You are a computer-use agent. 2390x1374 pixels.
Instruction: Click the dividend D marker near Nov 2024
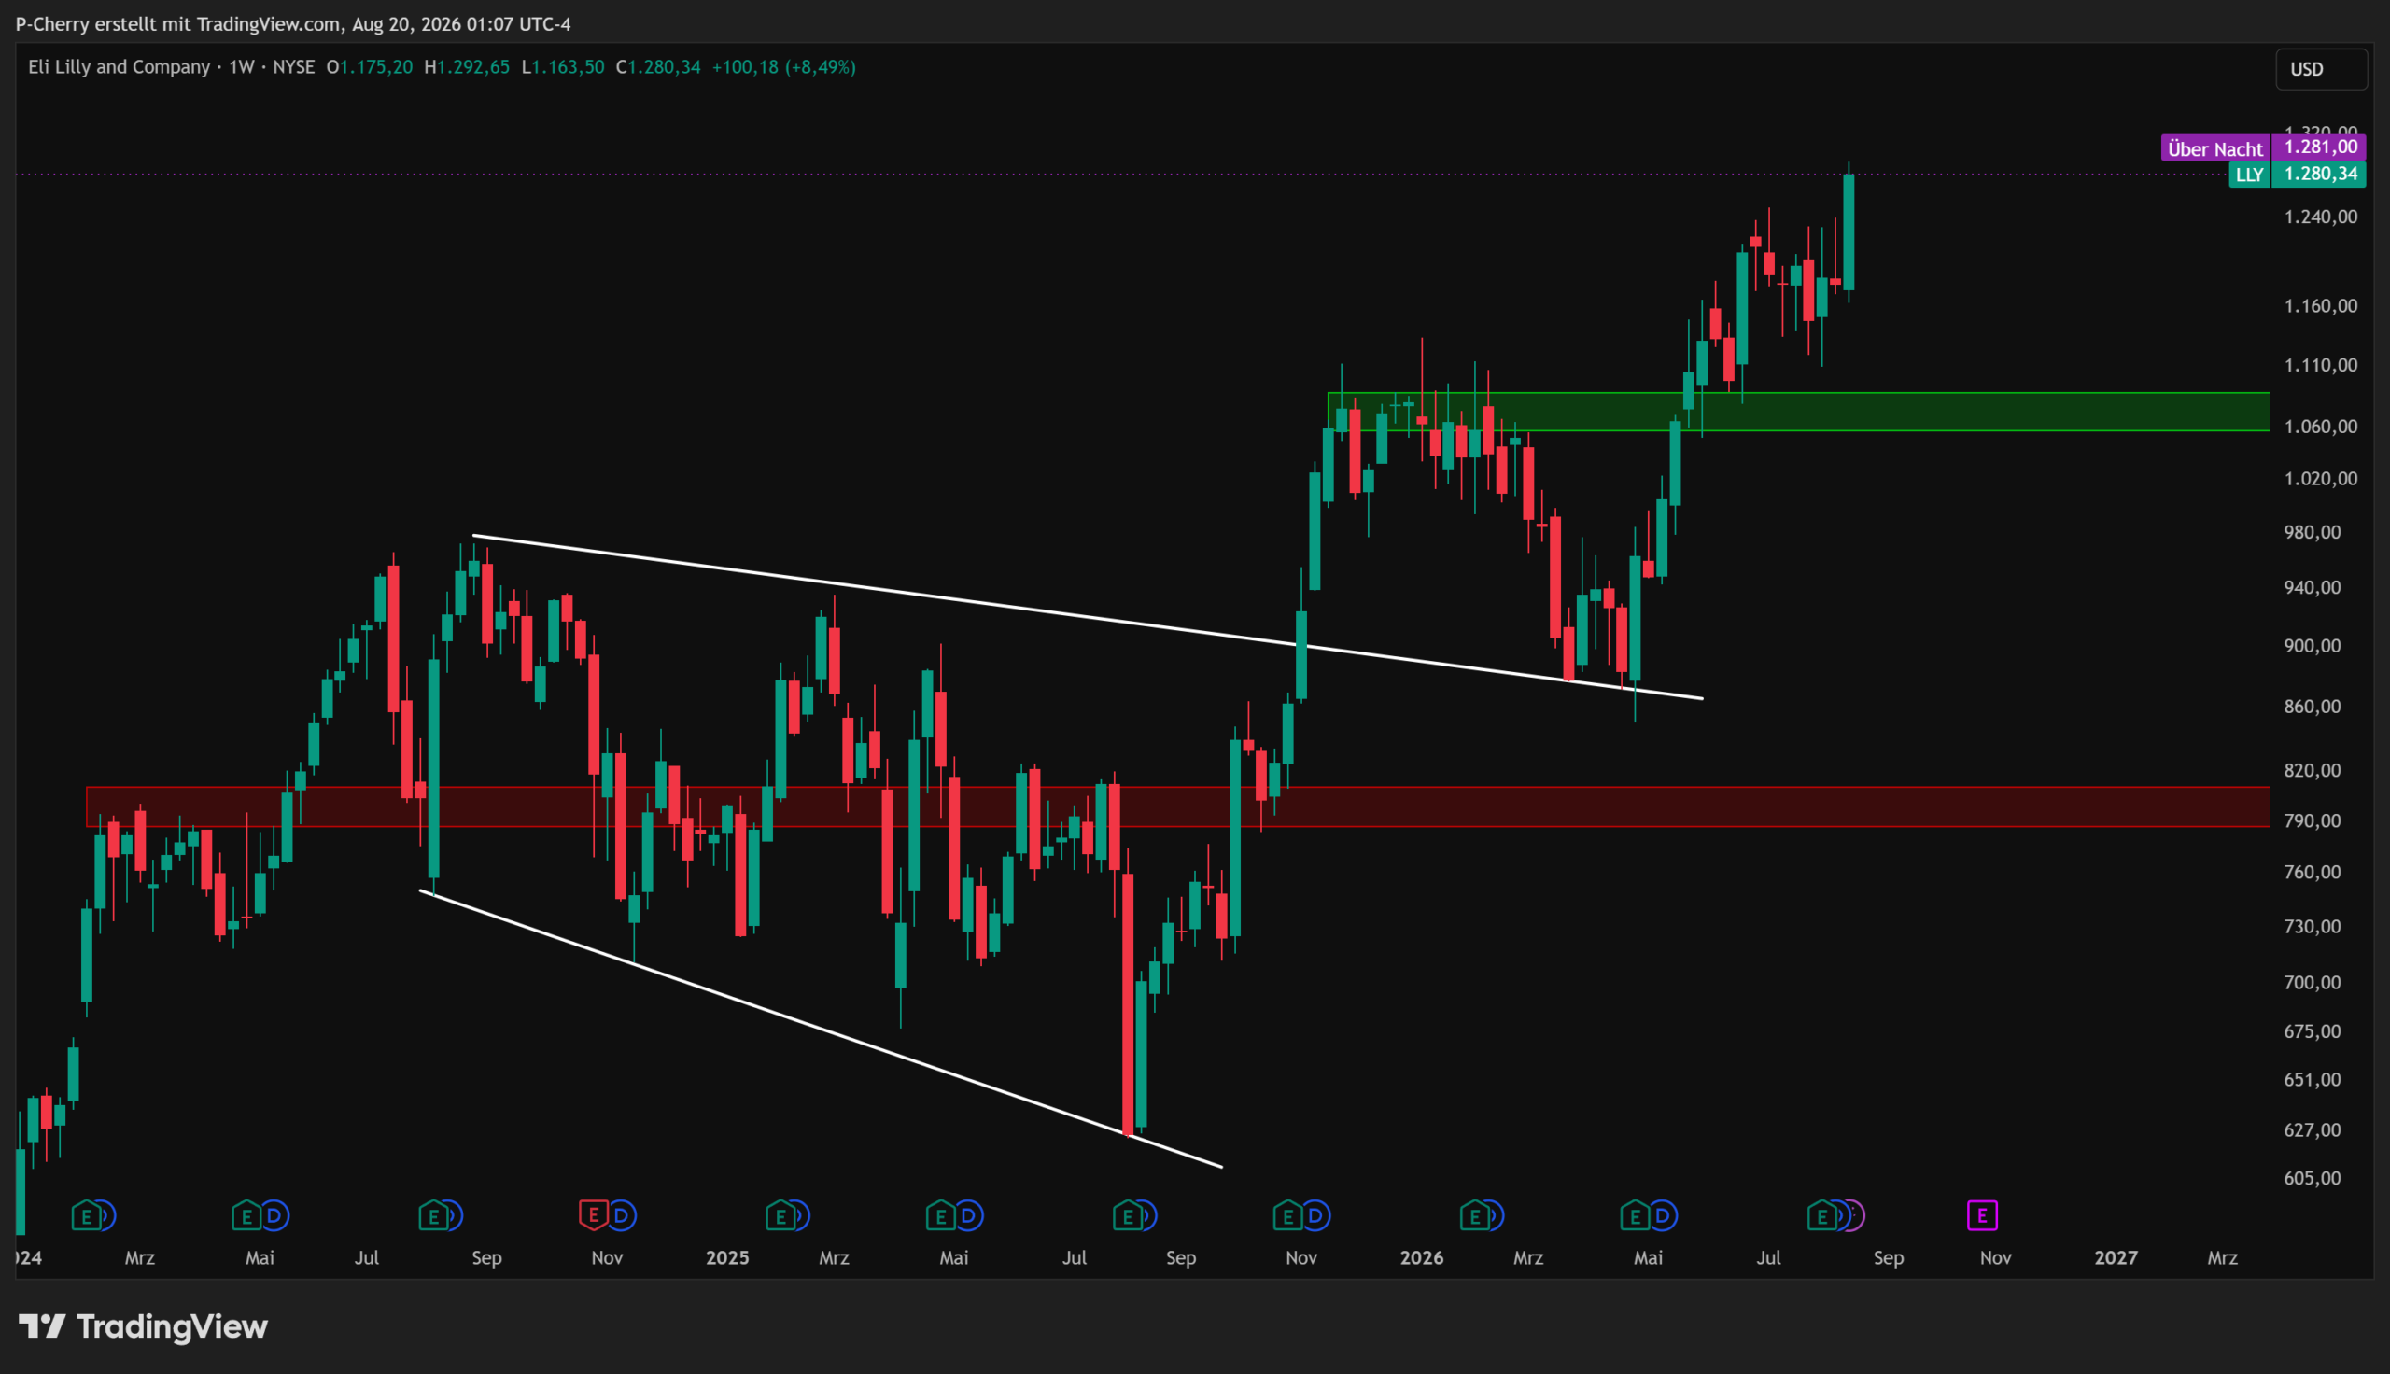[622, 1215]
